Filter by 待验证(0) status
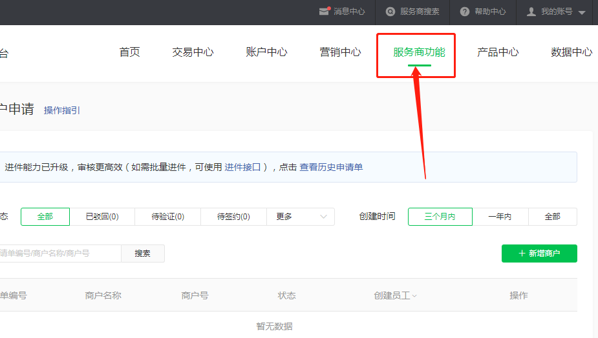The image size is (598, 338). point(168,217)
